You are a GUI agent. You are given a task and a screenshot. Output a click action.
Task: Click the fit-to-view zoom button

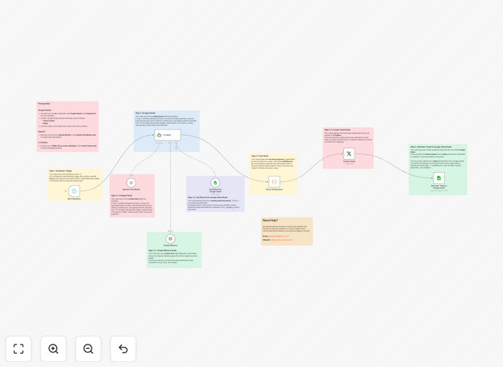(19, 349)
